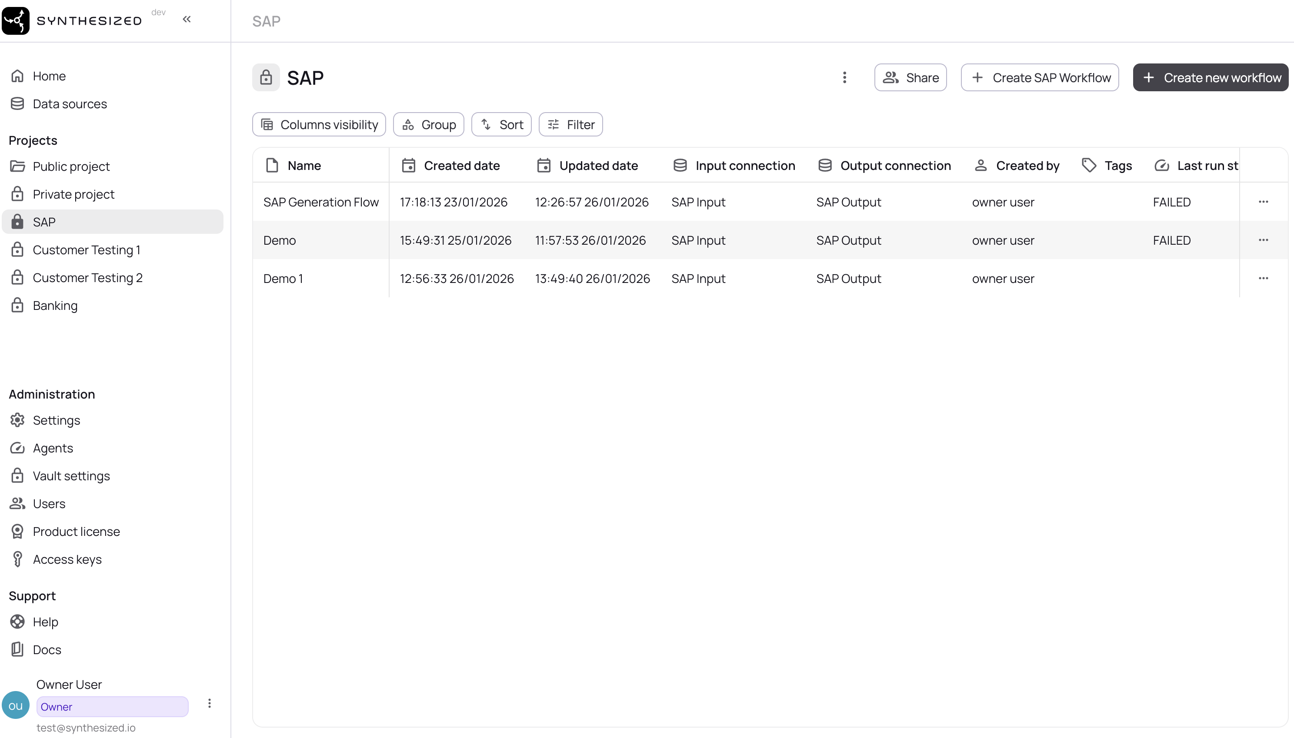This screenshot has width=1294, height=738.
Task: Open Vault settings in Administration
Action: pos(71,475)
